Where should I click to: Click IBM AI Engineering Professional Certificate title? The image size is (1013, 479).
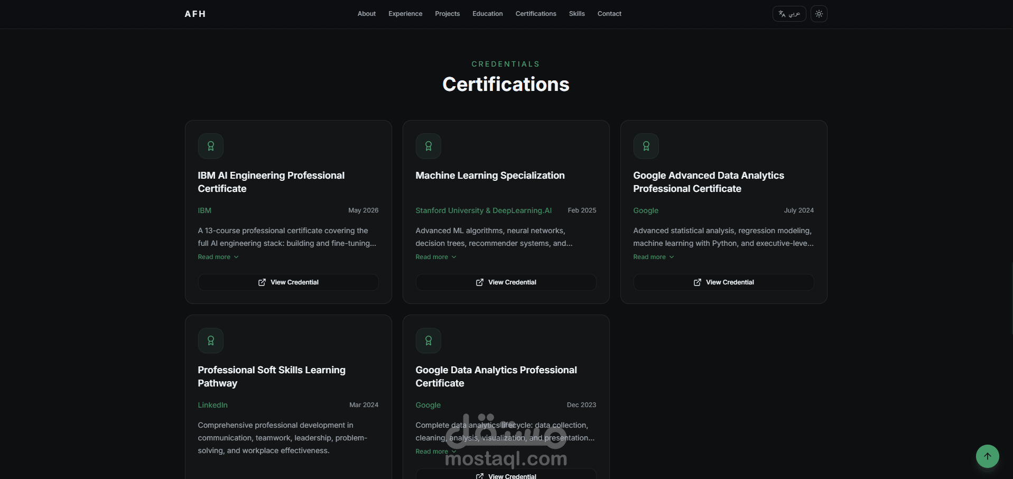[271, 182]
